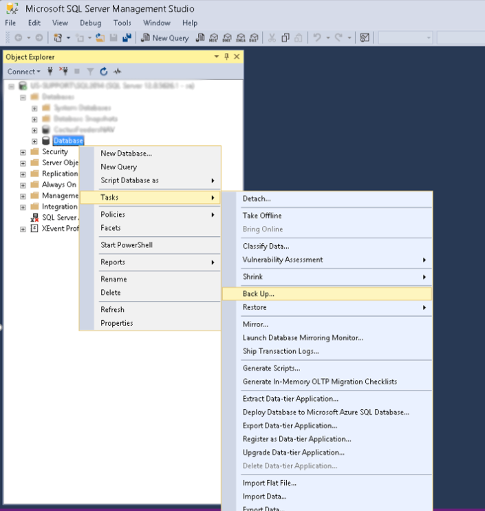This screenshot has width=485, height=511.
Task: Open the Help menu
Action: [x=190, y=23]
